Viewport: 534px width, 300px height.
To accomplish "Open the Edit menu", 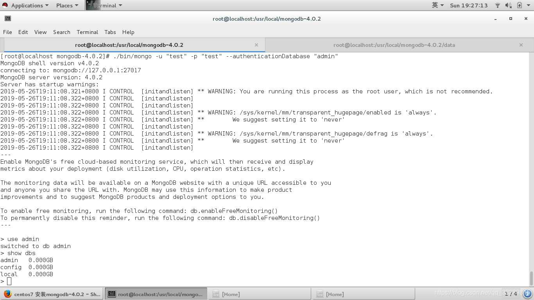I will pyautogui.click(x=23, y=32).
